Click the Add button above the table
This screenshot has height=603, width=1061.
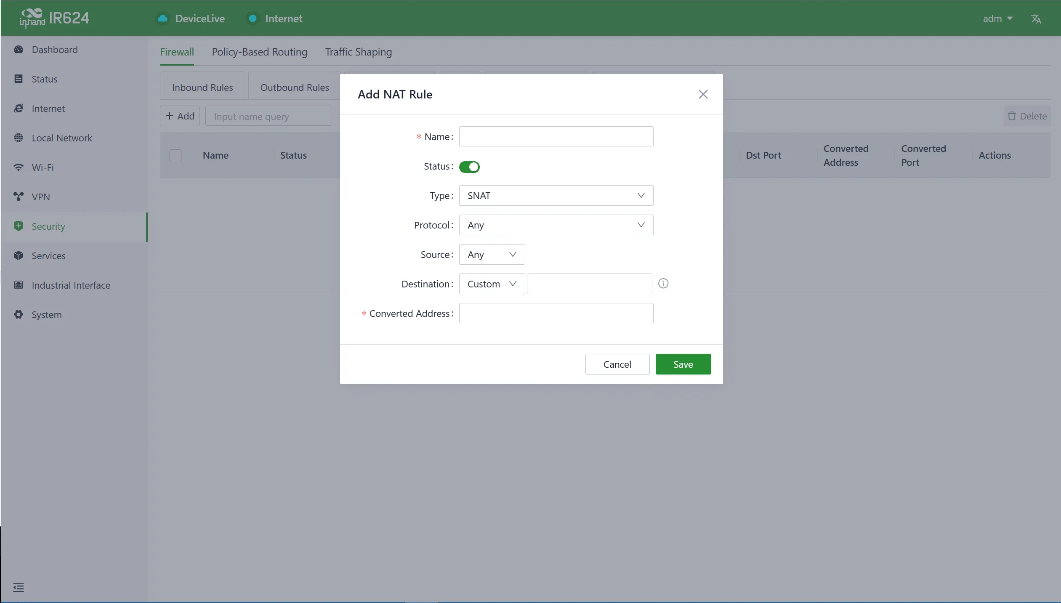180,116
